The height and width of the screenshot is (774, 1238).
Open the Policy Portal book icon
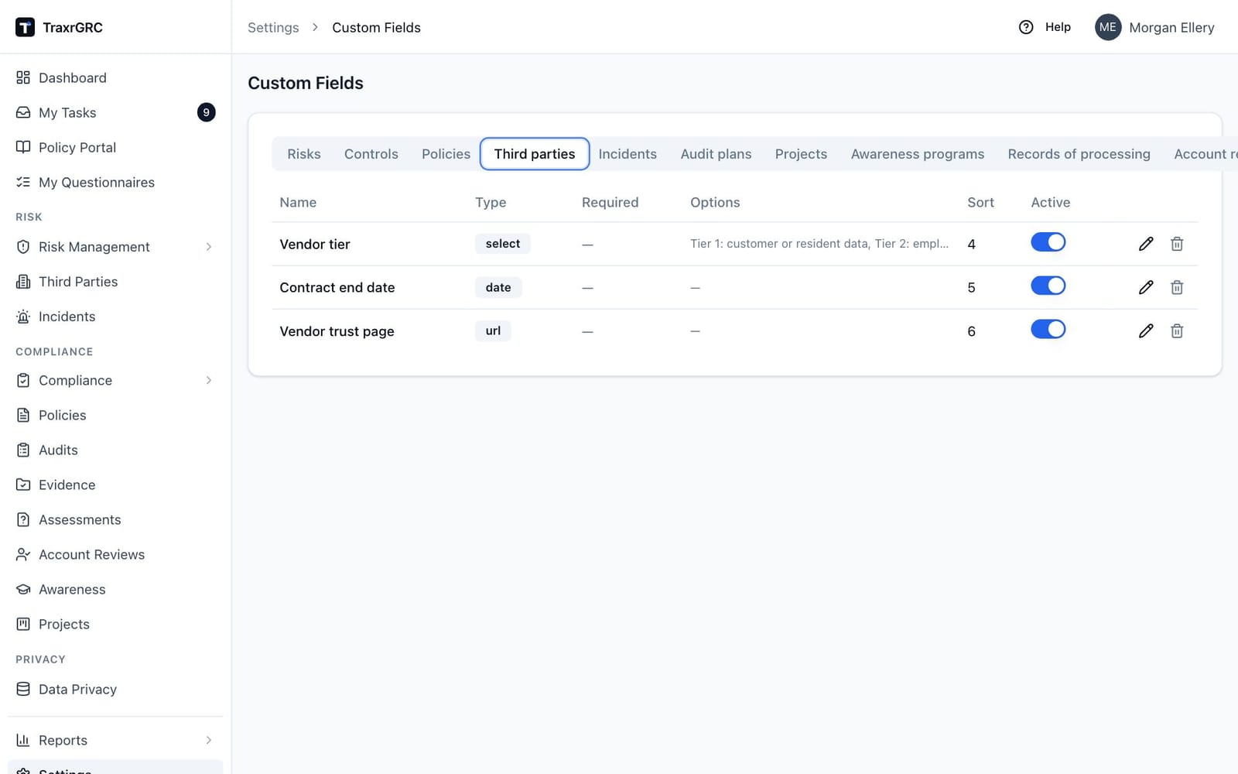tap(23, 147)
